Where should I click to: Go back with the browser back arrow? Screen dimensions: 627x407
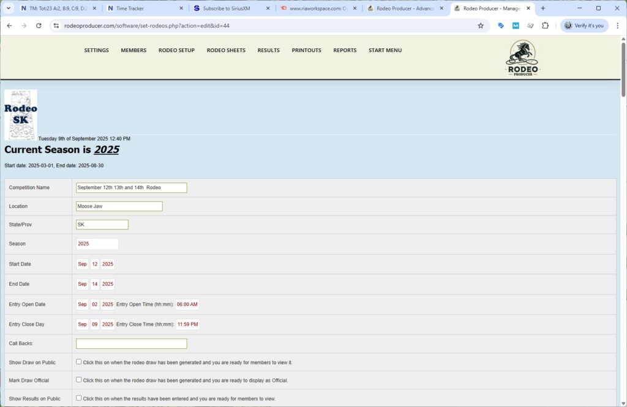pos(9,26)
